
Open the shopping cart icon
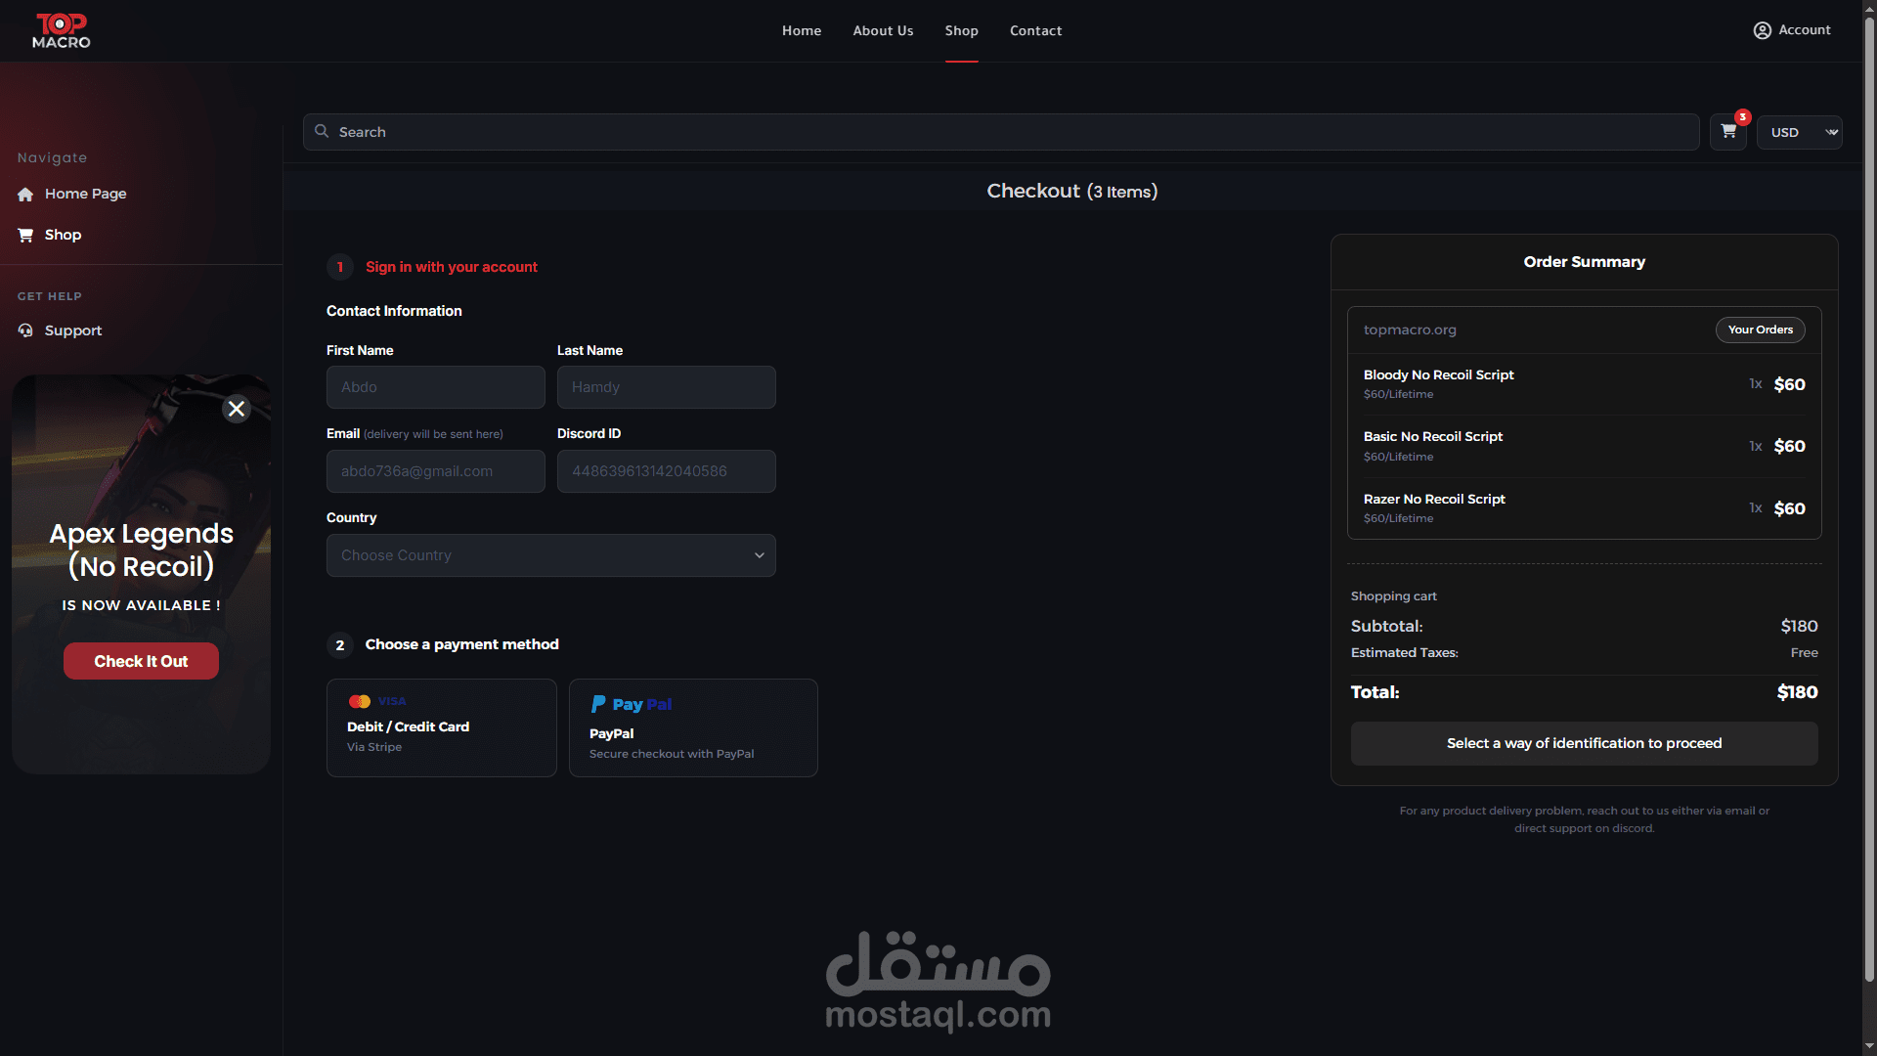1728,131
